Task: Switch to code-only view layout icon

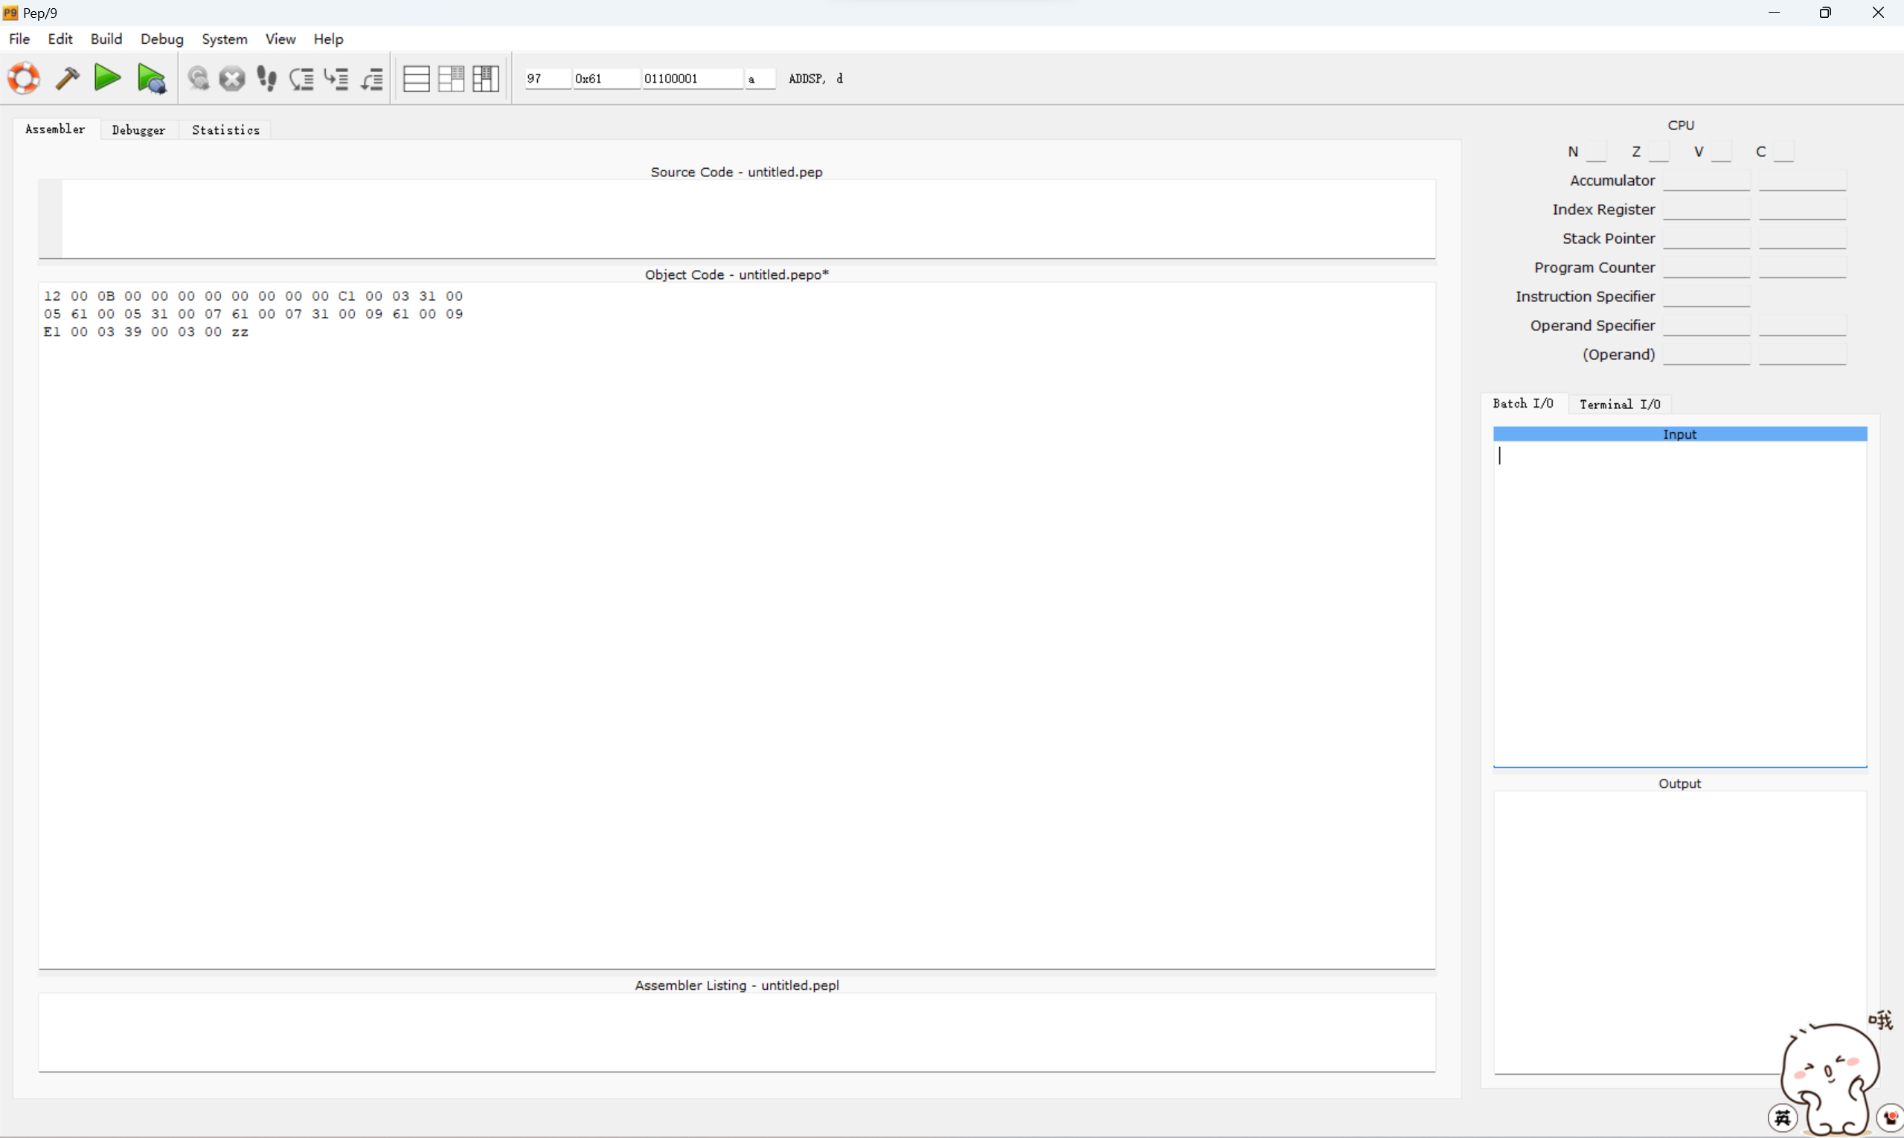Action: (416, 78)
